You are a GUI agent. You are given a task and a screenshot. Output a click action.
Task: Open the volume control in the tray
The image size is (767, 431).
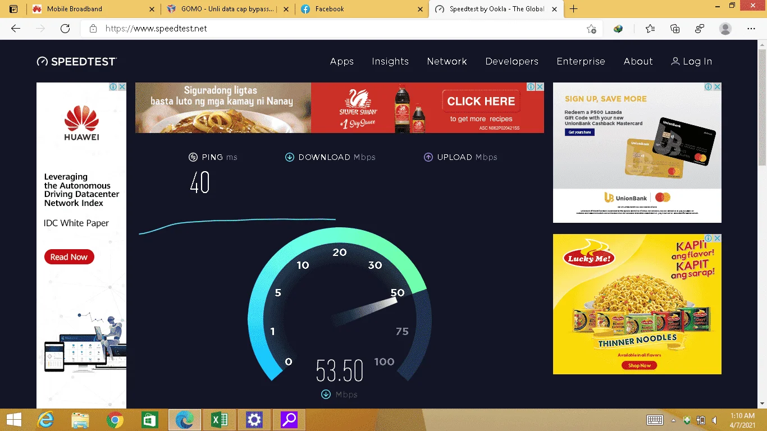[x=714, y=420]
